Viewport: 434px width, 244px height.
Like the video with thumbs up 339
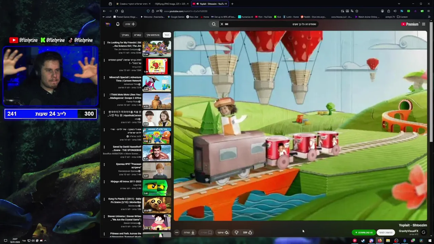pos(248,232)
